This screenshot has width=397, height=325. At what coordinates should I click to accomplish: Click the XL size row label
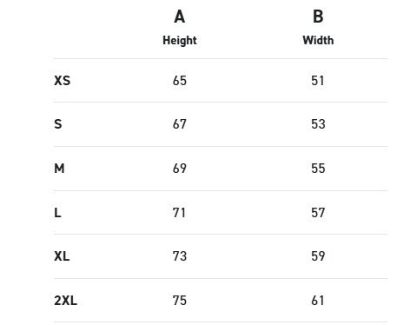[62, 256]
